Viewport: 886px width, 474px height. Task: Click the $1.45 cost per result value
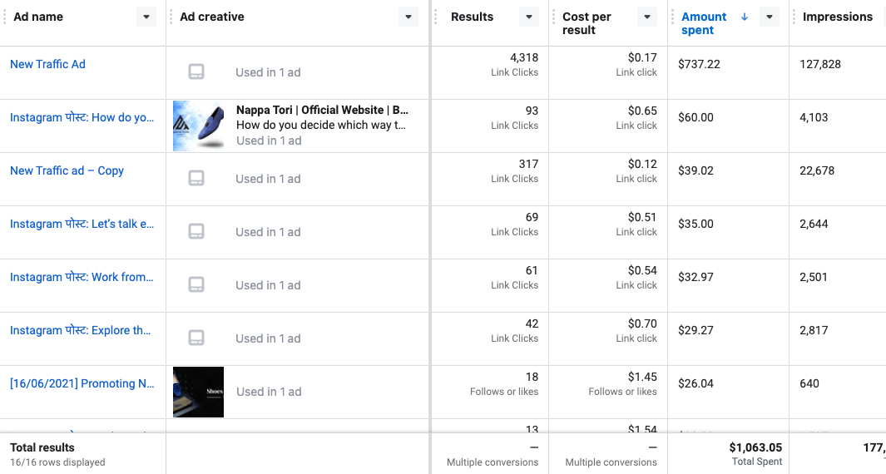tap(642, 377)
